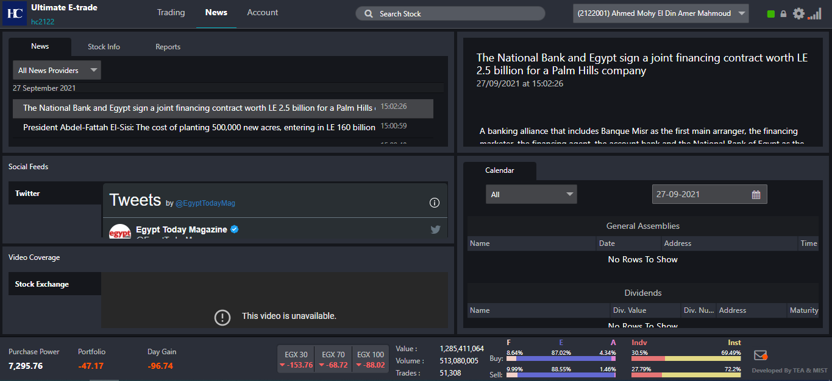Click the Div. Value column header
The image size is (832, 381).
[645, 310]
